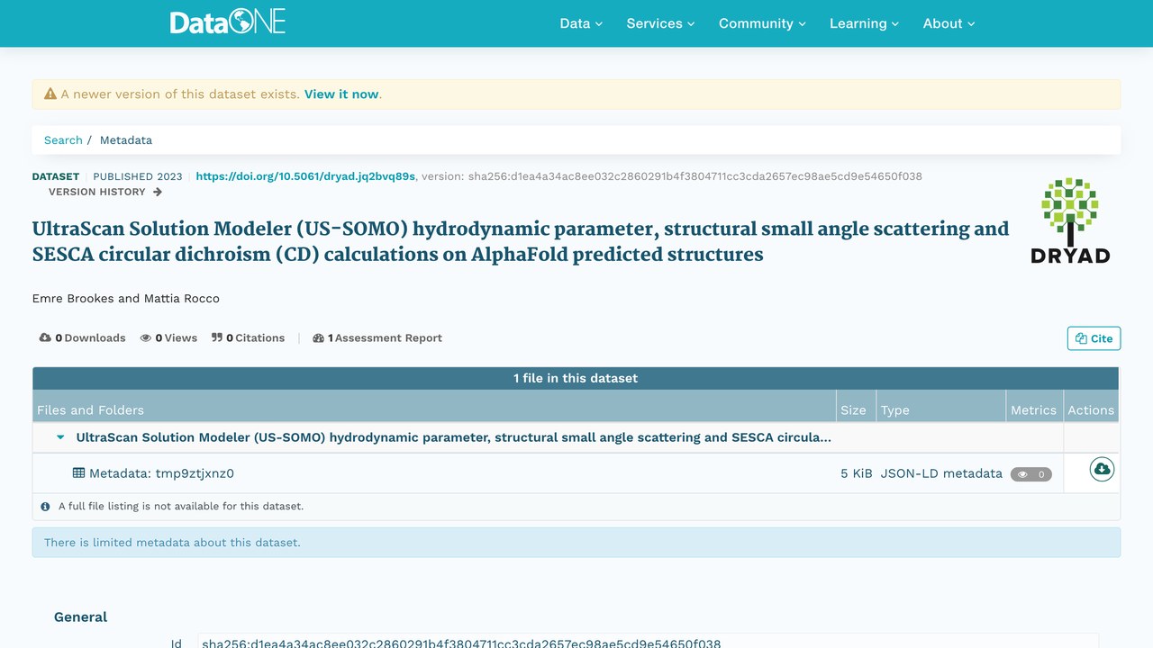1153x648 pixels.
Task: Click the downloads cloud icon in metrics
Action: pyautogui.click(x=45, y=337)
